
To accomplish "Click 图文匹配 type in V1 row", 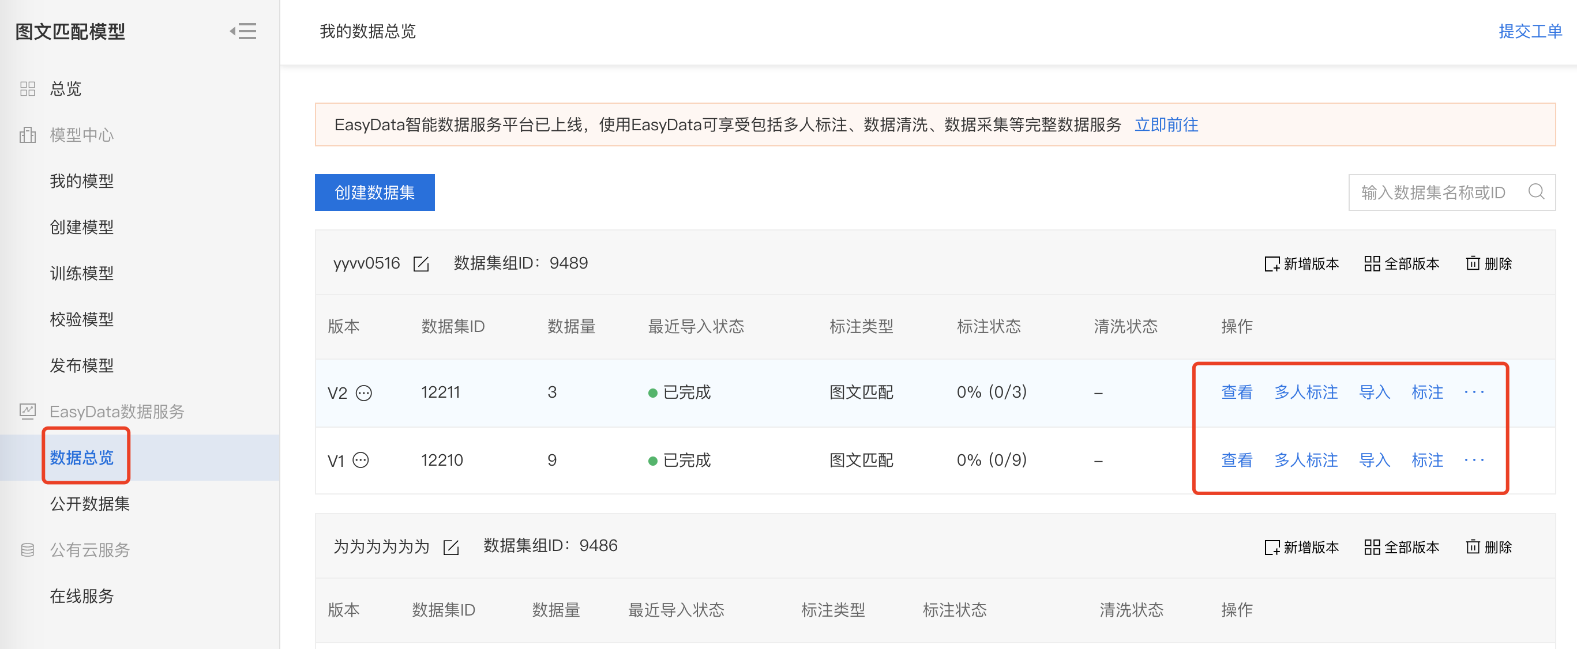I will (x=861, y=460).
